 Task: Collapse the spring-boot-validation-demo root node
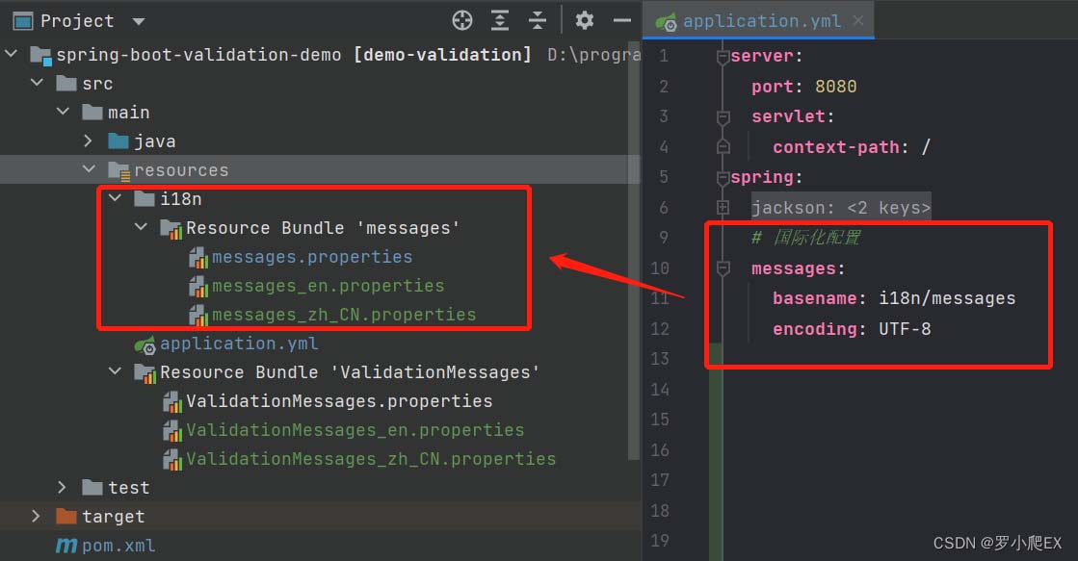tap(11, 54)
